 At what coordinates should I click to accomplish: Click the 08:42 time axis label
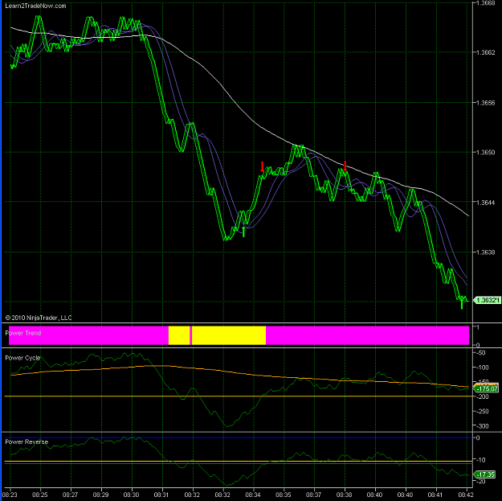[466, 495]
